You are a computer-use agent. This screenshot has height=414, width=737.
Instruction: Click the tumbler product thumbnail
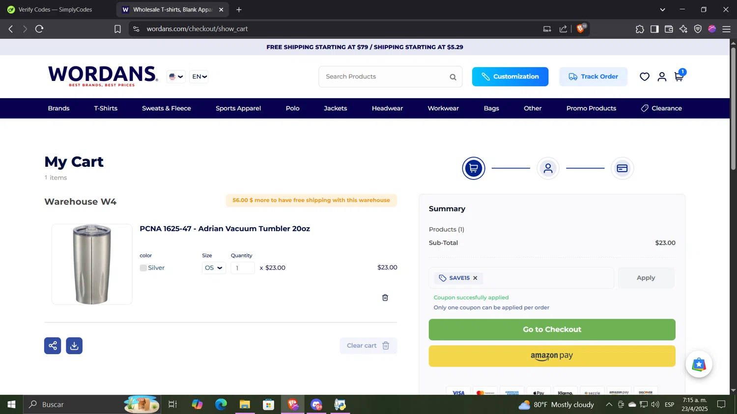pyautogui.click(x=92, y=264)
